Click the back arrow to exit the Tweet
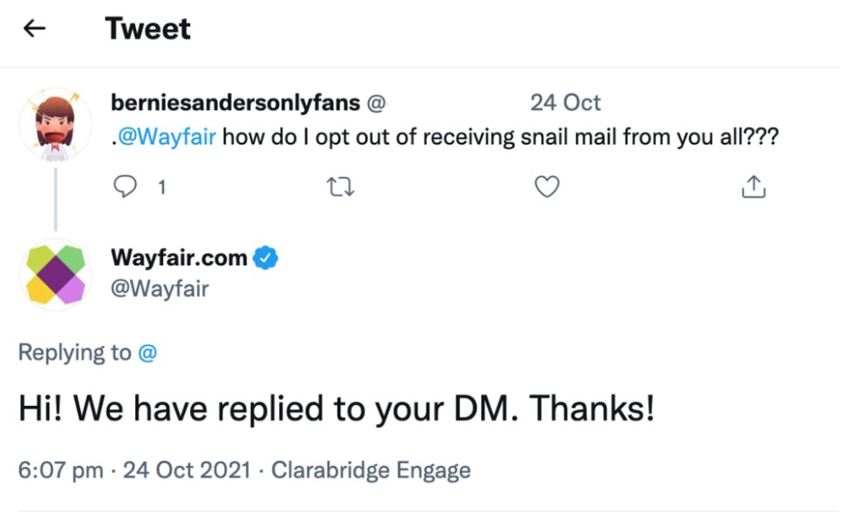Screen dimensions: 862x514 tap(33, 28)
